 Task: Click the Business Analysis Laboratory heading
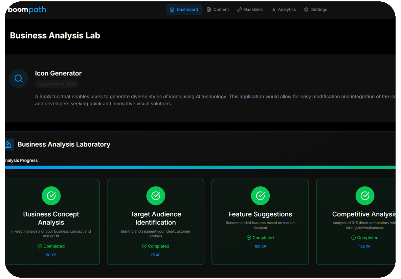coord(64,144)
